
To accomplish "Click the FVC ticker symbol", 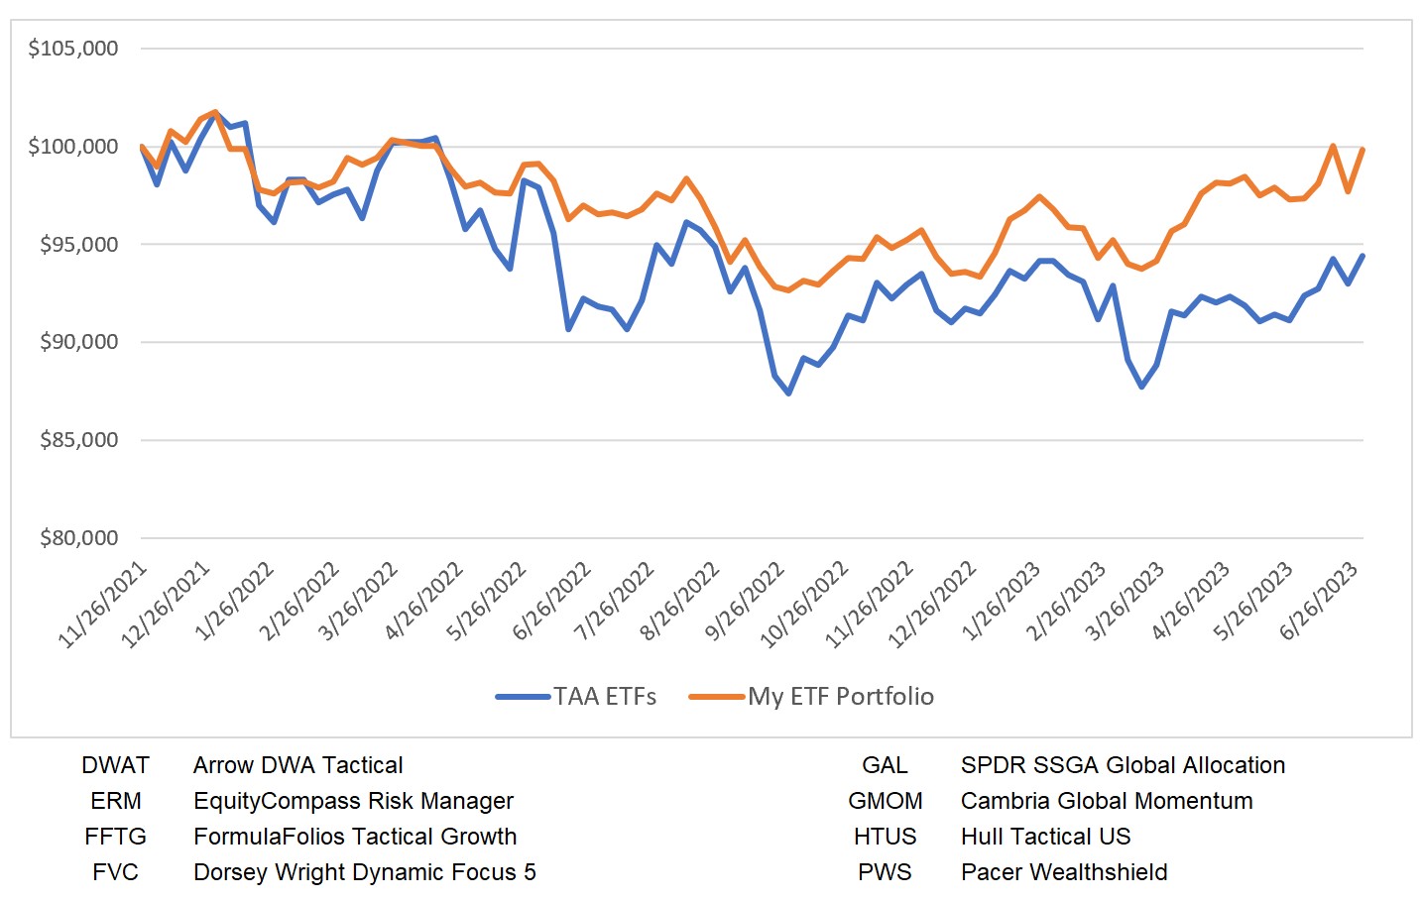I will [115, 872].
